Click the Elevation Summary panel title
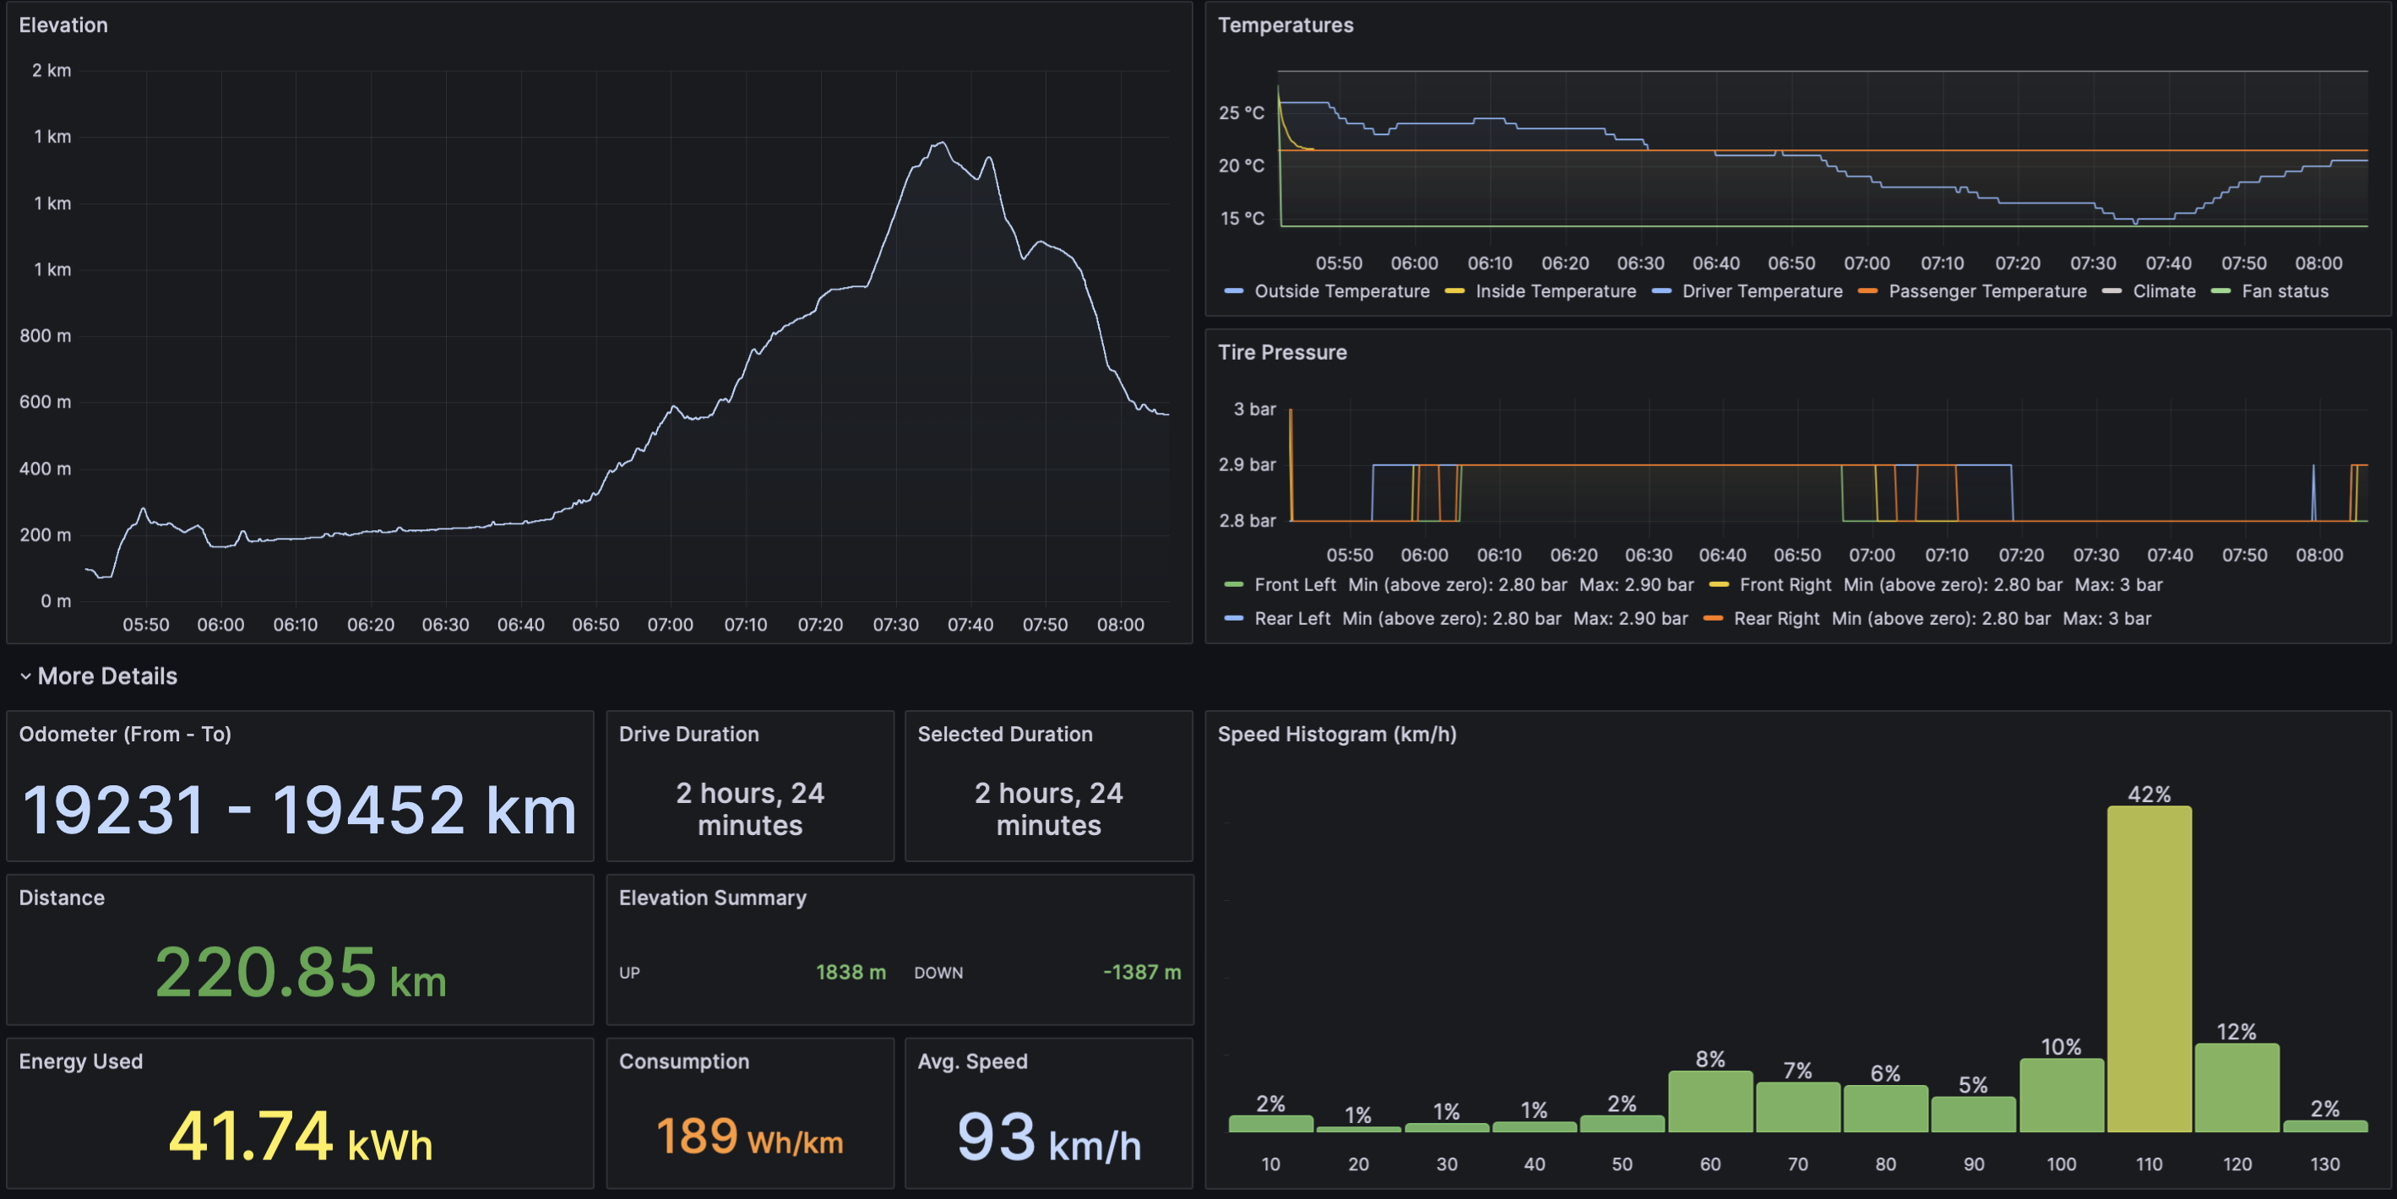This screenshot has width=2397, height=1199. [x=713, y=898]
